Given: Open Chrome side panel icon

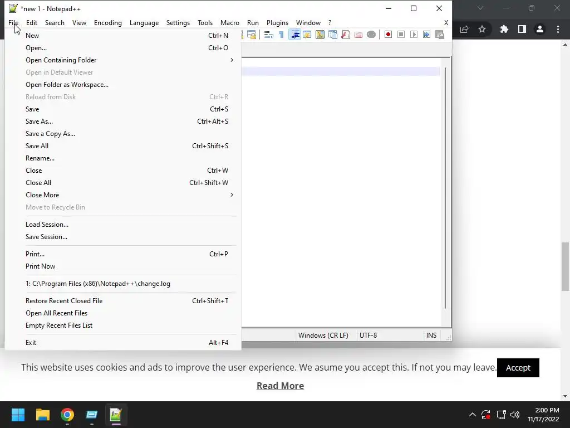Looking at the screenshot, I should (x=522, y=29).
